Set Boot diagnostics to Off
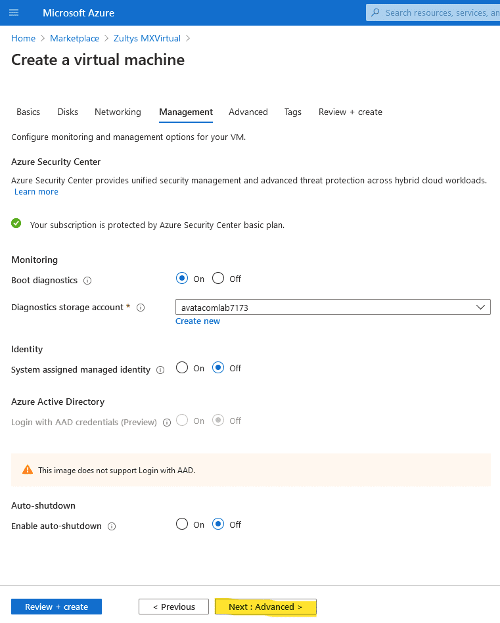The width and height of the screenshot is (500, 623). coord(218,278)
